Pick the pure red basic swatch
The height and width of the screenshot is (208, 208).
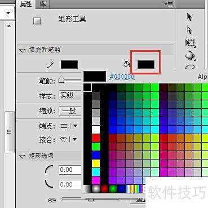pyautogui.click(x=96, y=138)
